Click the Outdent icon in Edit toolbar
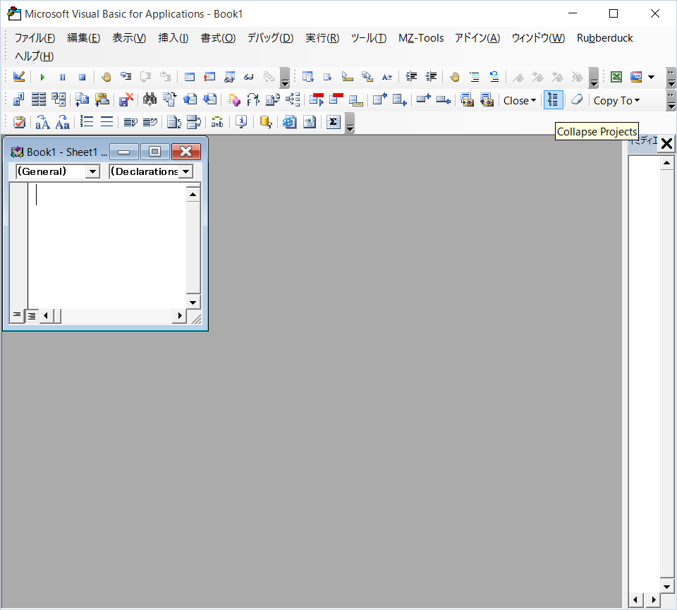677x610 pixels. (431, 77)
